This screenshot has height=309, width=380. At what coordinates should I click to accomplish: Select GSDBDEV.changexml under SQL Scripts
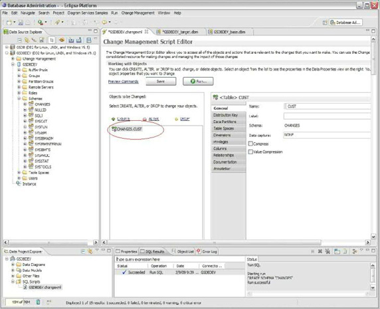45,288
